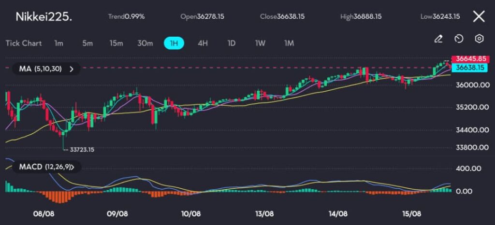This screenshot has height=225, width=495.
Task: Switch chart to 4H timeframe
Action: 203,43
